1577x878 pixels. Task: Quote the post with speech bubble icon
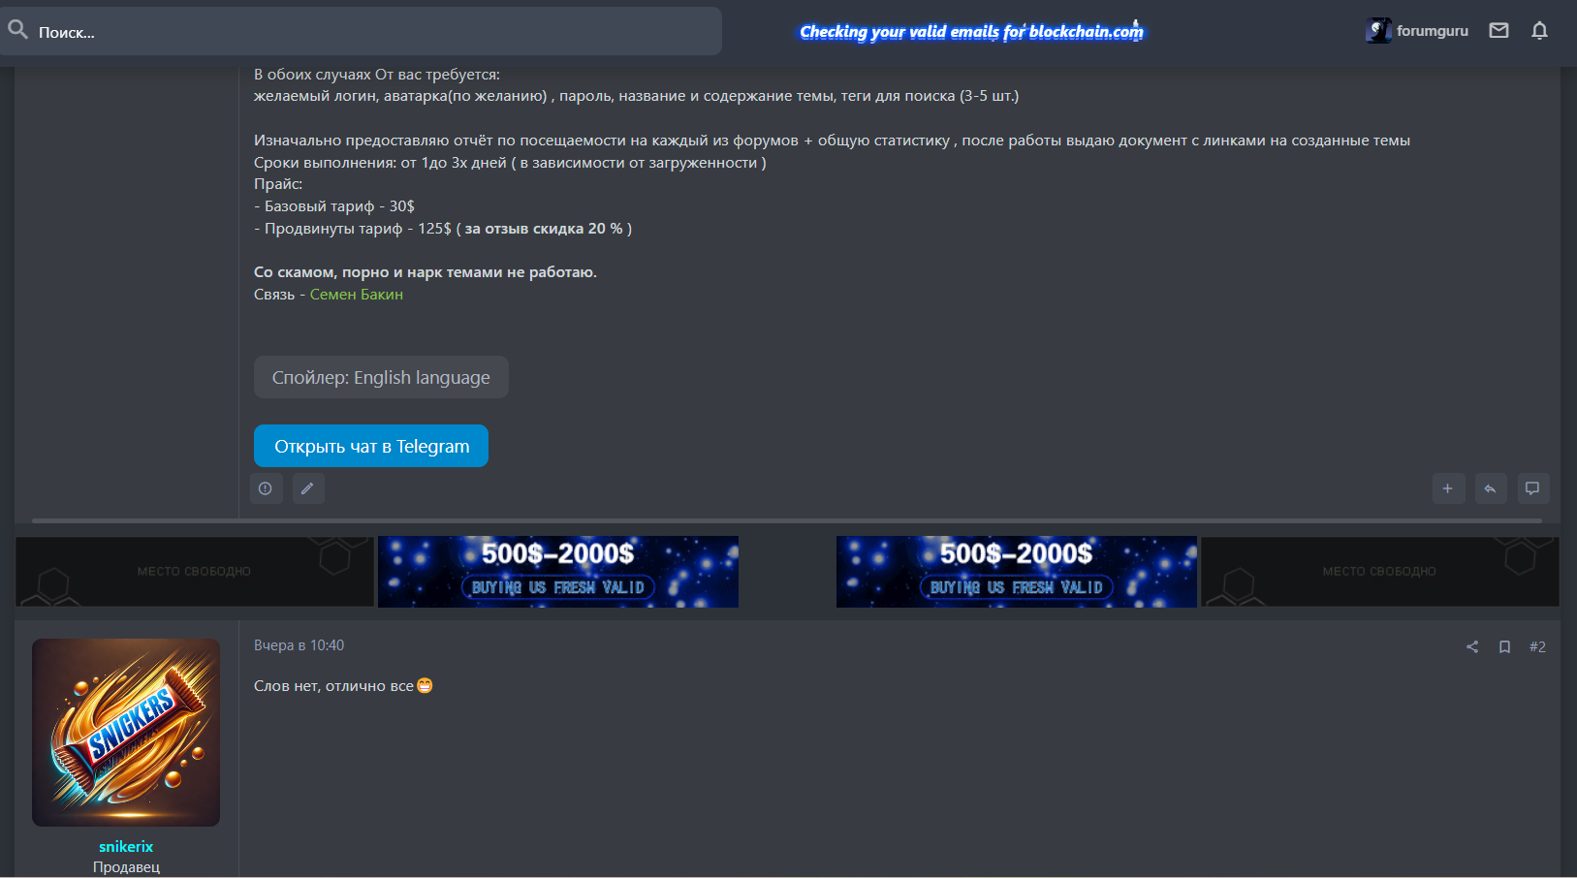pyautogui.click(x=1532, y=488)
